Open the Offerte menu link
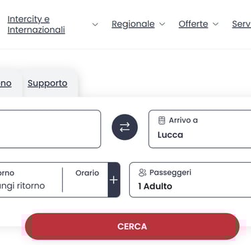 coord(193,24)
